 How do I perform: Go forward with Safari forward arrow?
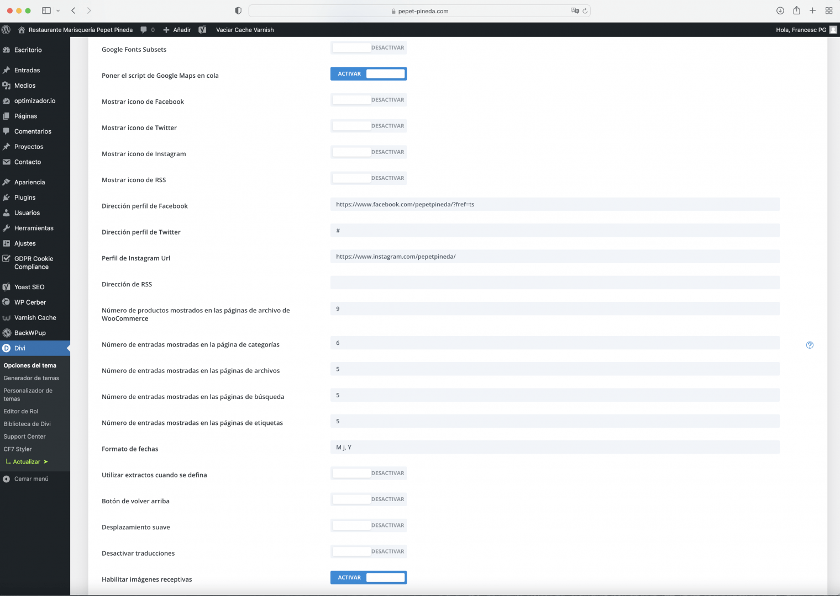89,10
